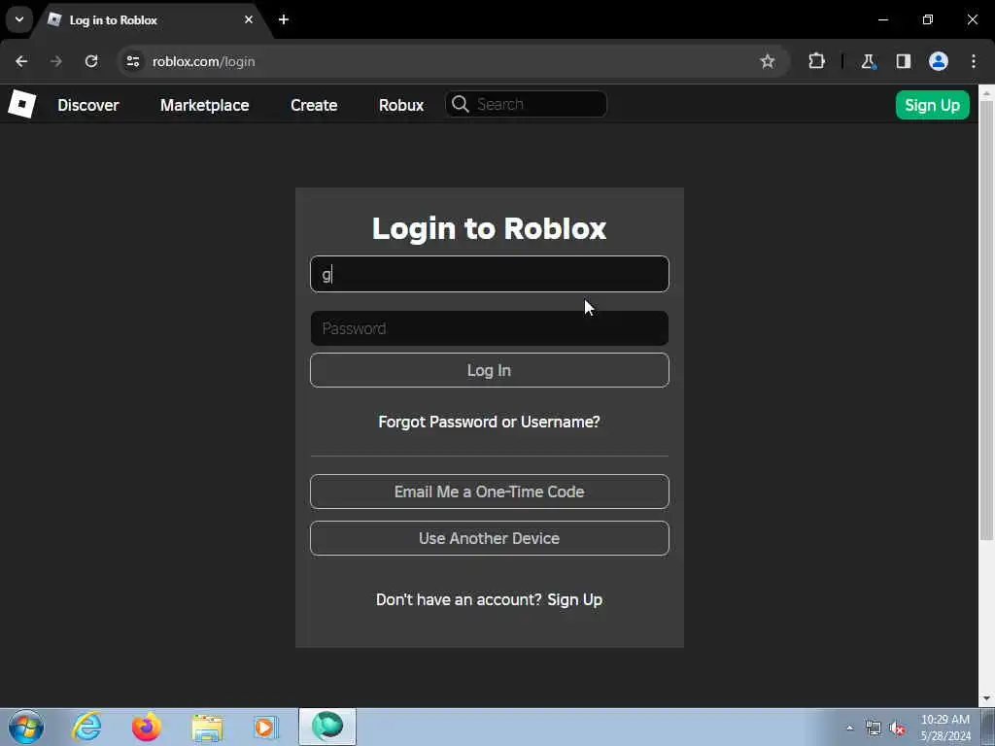Click the page vertical scrollbar

(x=986, y=321)
